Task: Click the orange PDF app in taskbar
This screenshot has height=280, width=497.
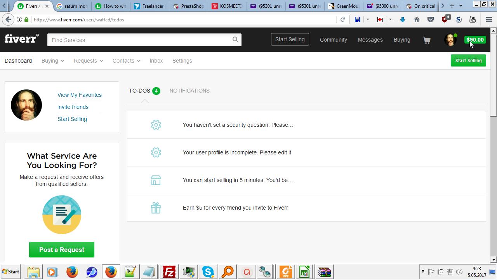Action: (x=286, y=272)
